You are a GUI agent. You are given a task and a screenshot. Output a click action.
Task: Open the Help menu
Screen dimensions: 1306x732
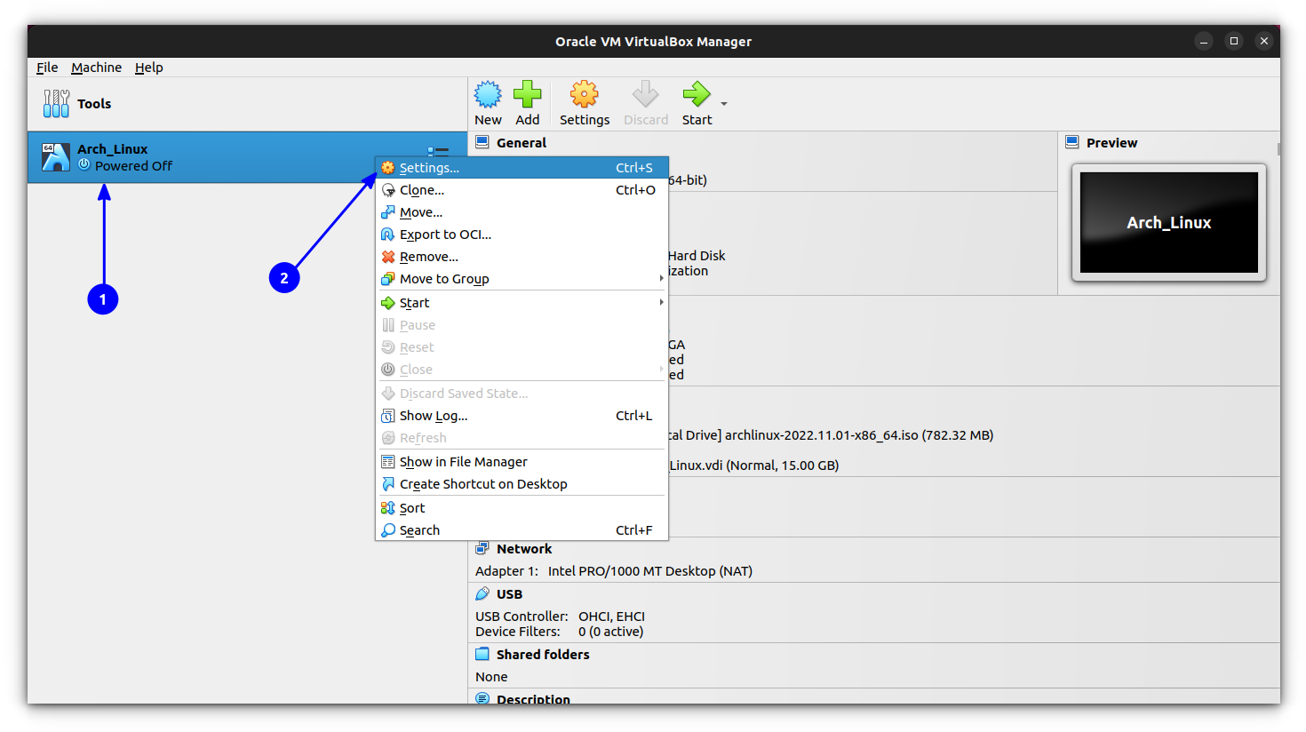[149, 68]
